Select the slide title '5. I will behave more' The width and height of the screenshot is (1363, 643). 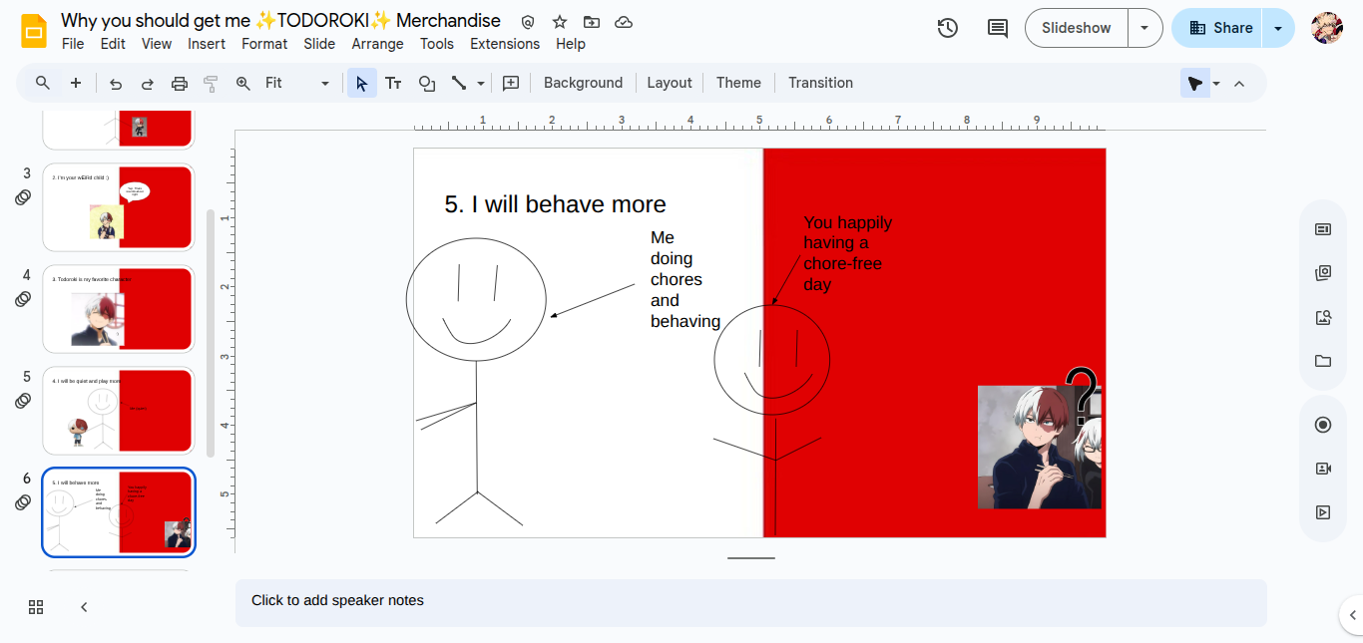555,204
